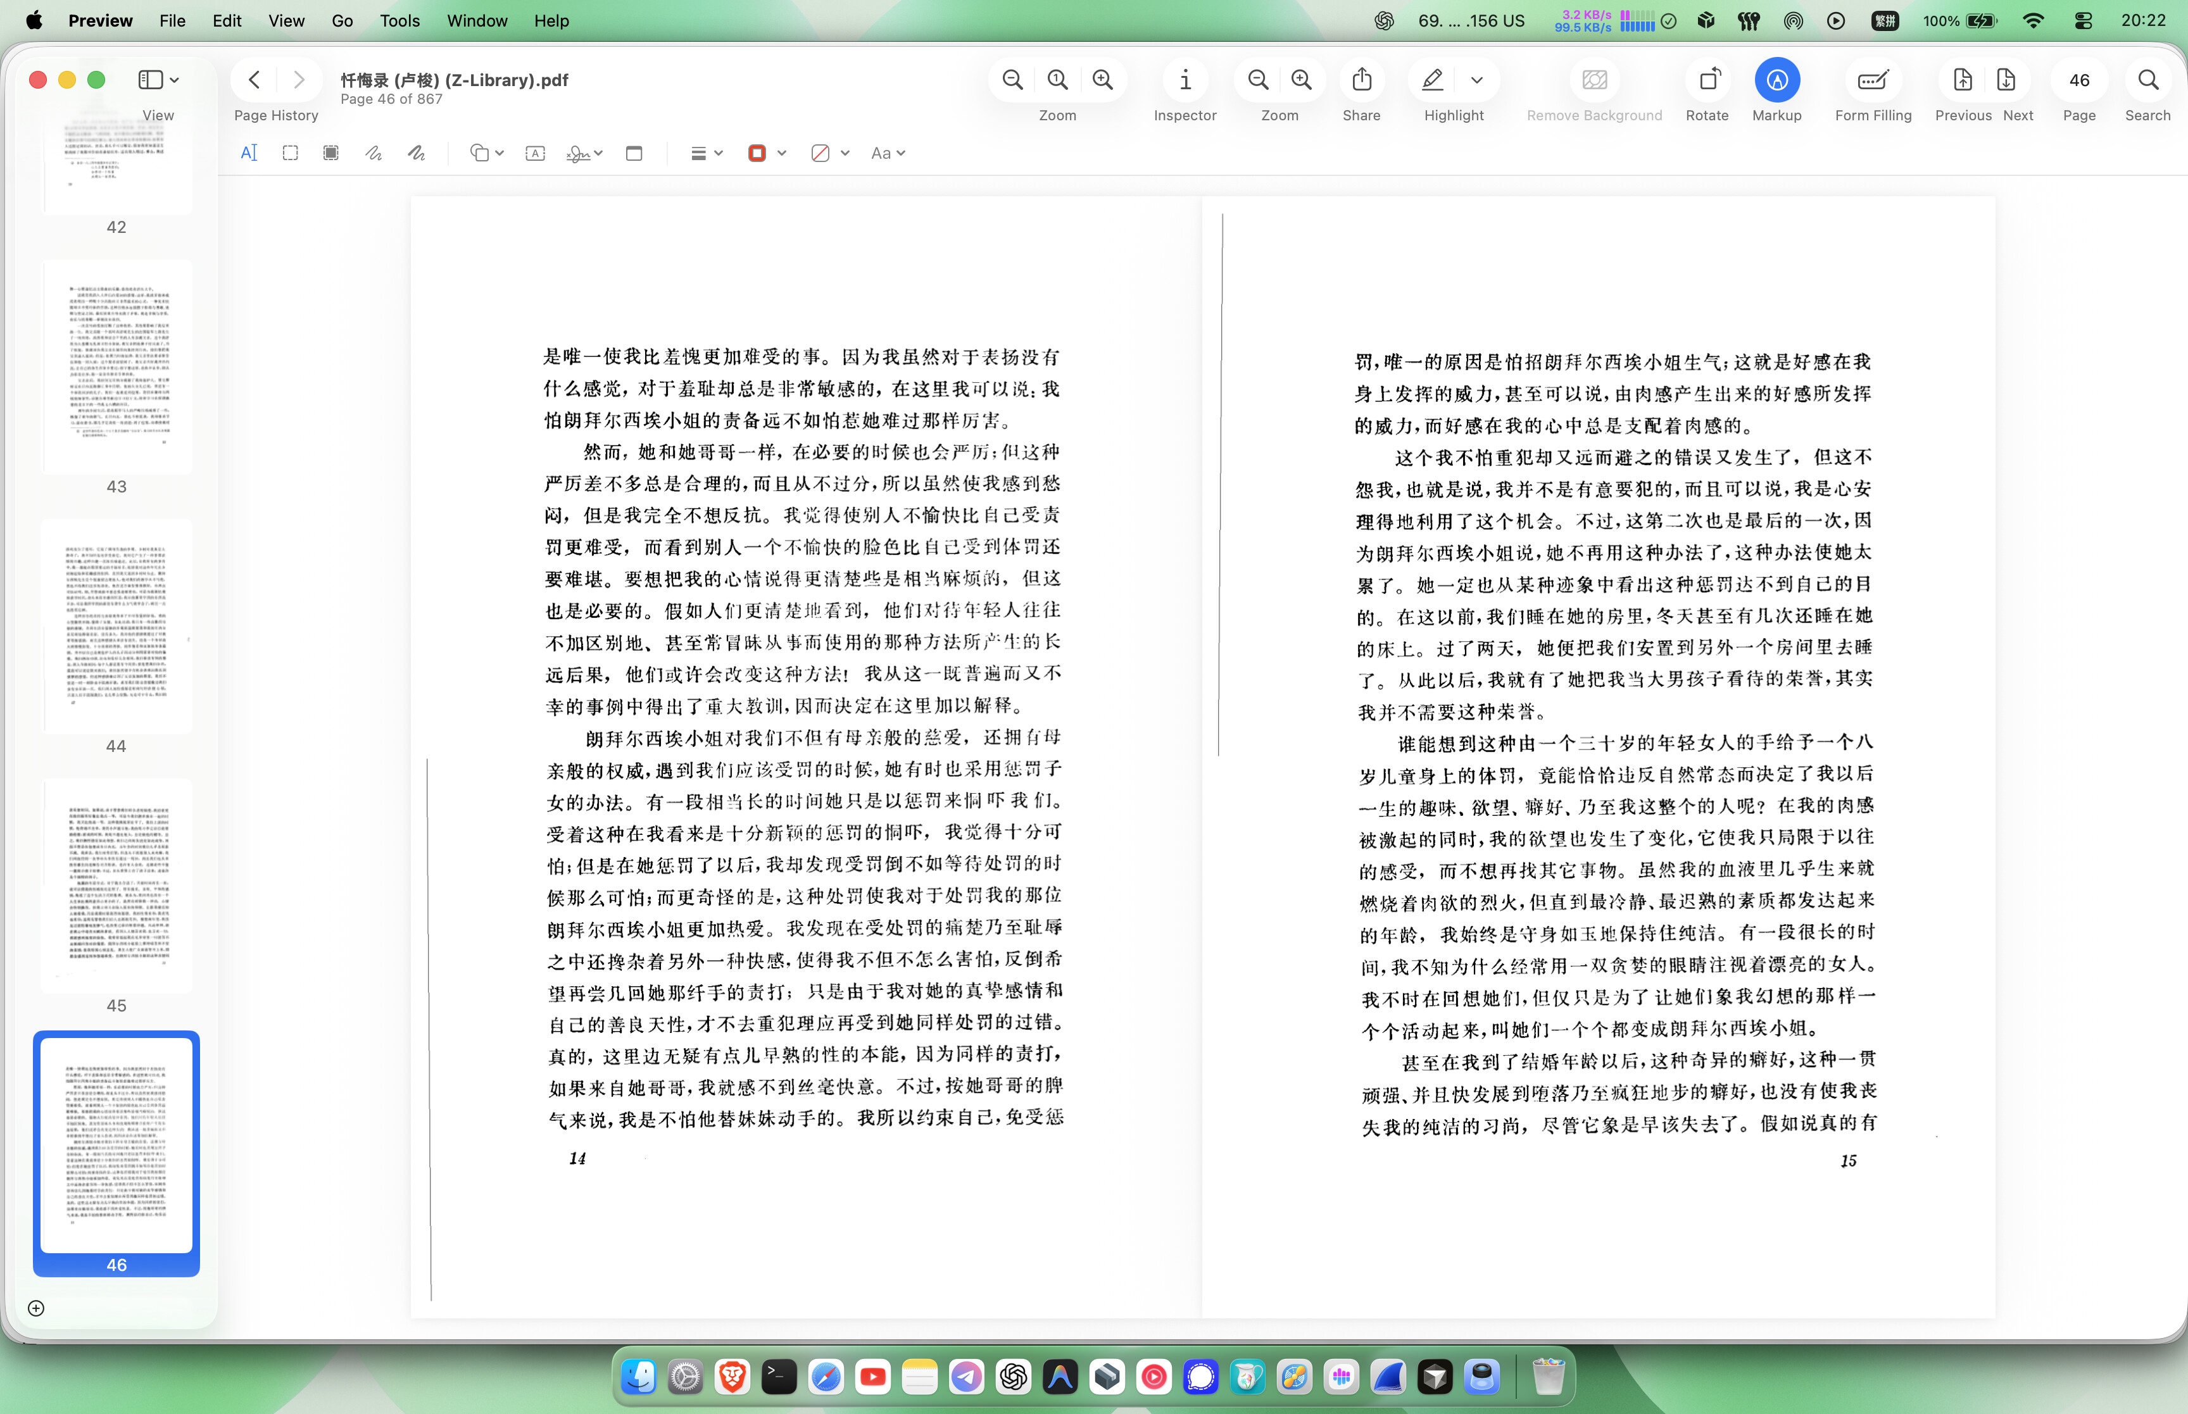Select the Text Selection tool
2188x1414 pixels.
249,153
